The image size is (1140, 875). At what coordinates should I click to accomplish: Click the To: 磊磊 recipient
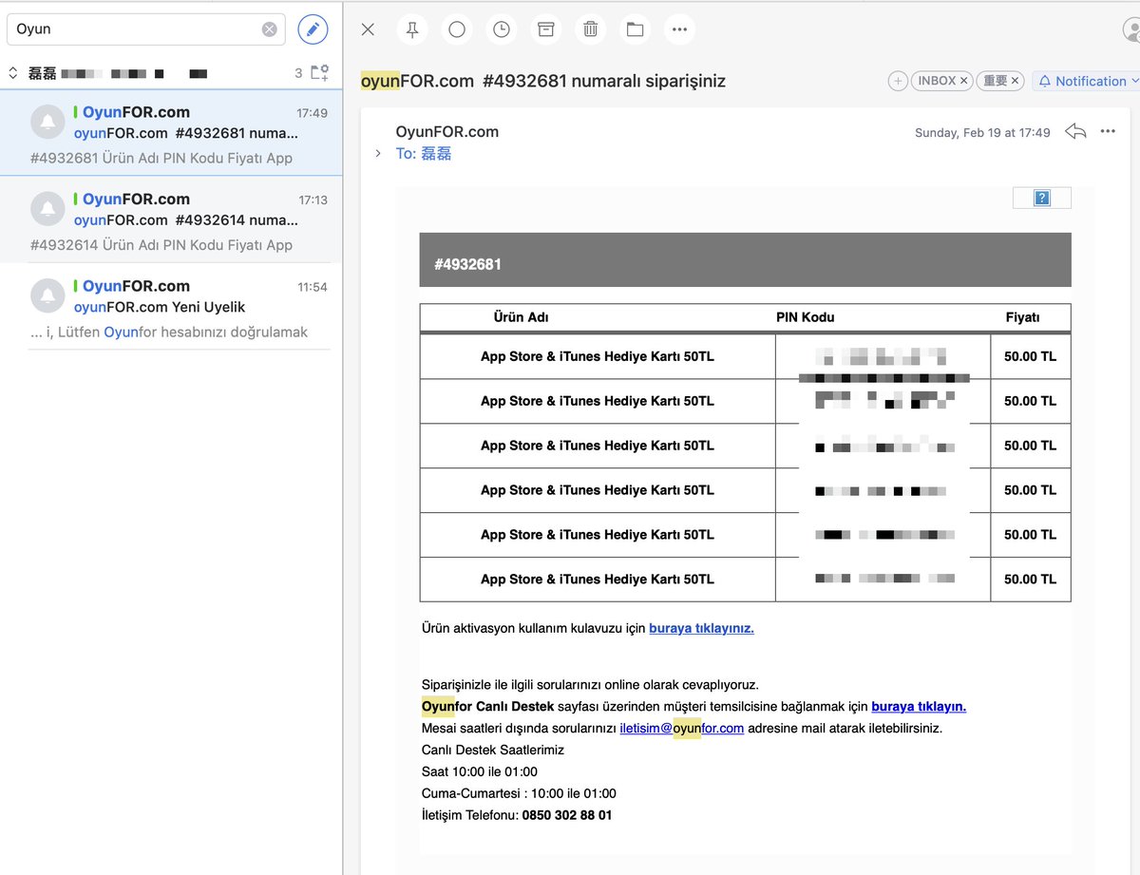pos(424,154)
